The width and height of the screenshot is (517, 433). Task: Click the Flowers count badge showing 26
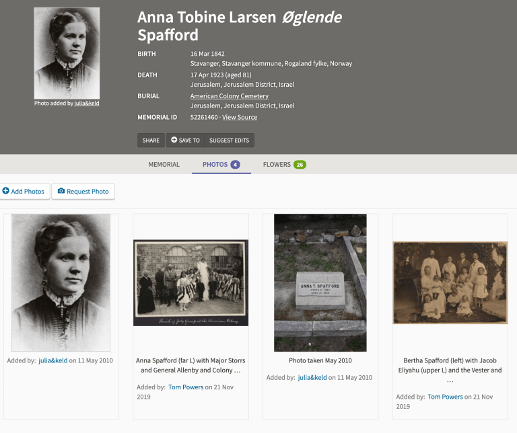pyautogui.click(x=300, y=165)
